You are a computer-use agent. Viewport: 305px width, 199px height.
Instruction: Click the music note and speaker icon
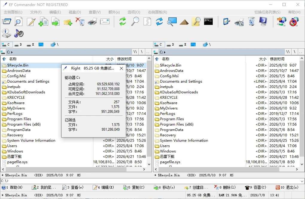tap(19, 33)
